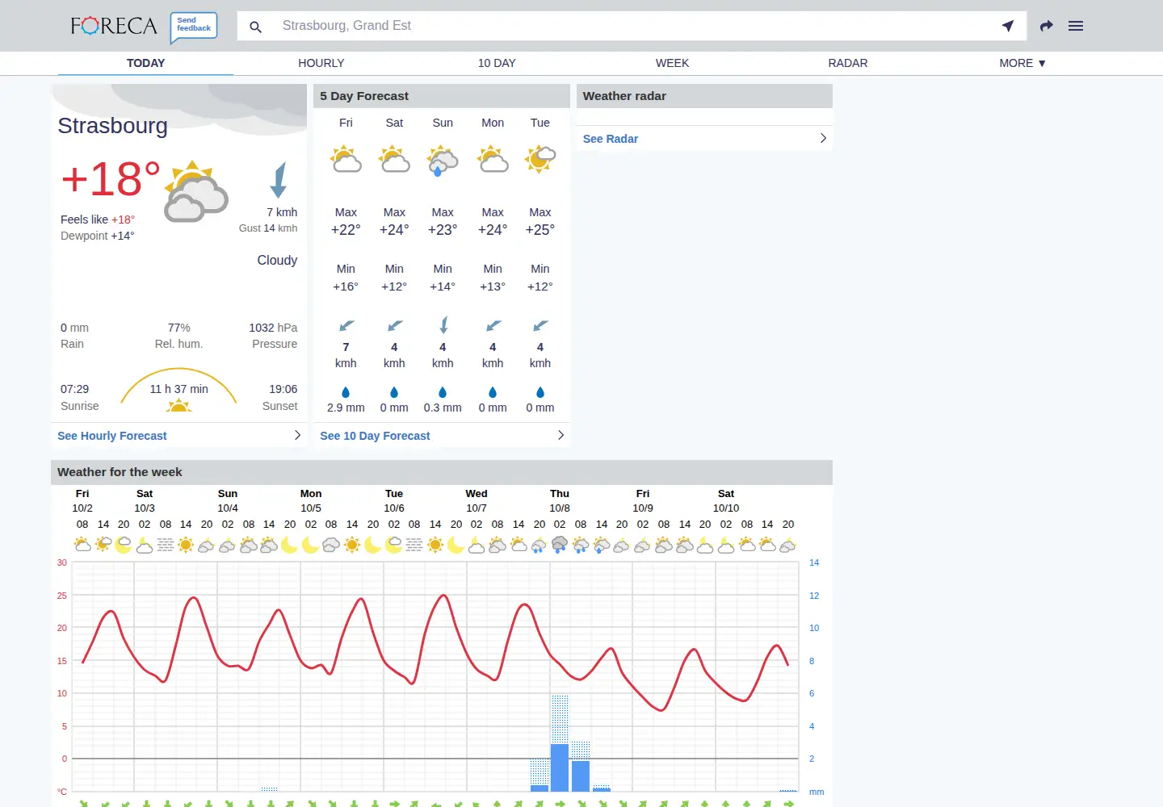Click the search magnifier icon
This screenshot has width=1163, height=807.
(x=255, y=27)
